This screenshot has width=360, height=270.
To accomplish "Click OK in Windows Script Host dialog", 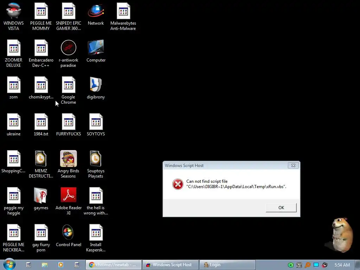I will tap(281, 207).
